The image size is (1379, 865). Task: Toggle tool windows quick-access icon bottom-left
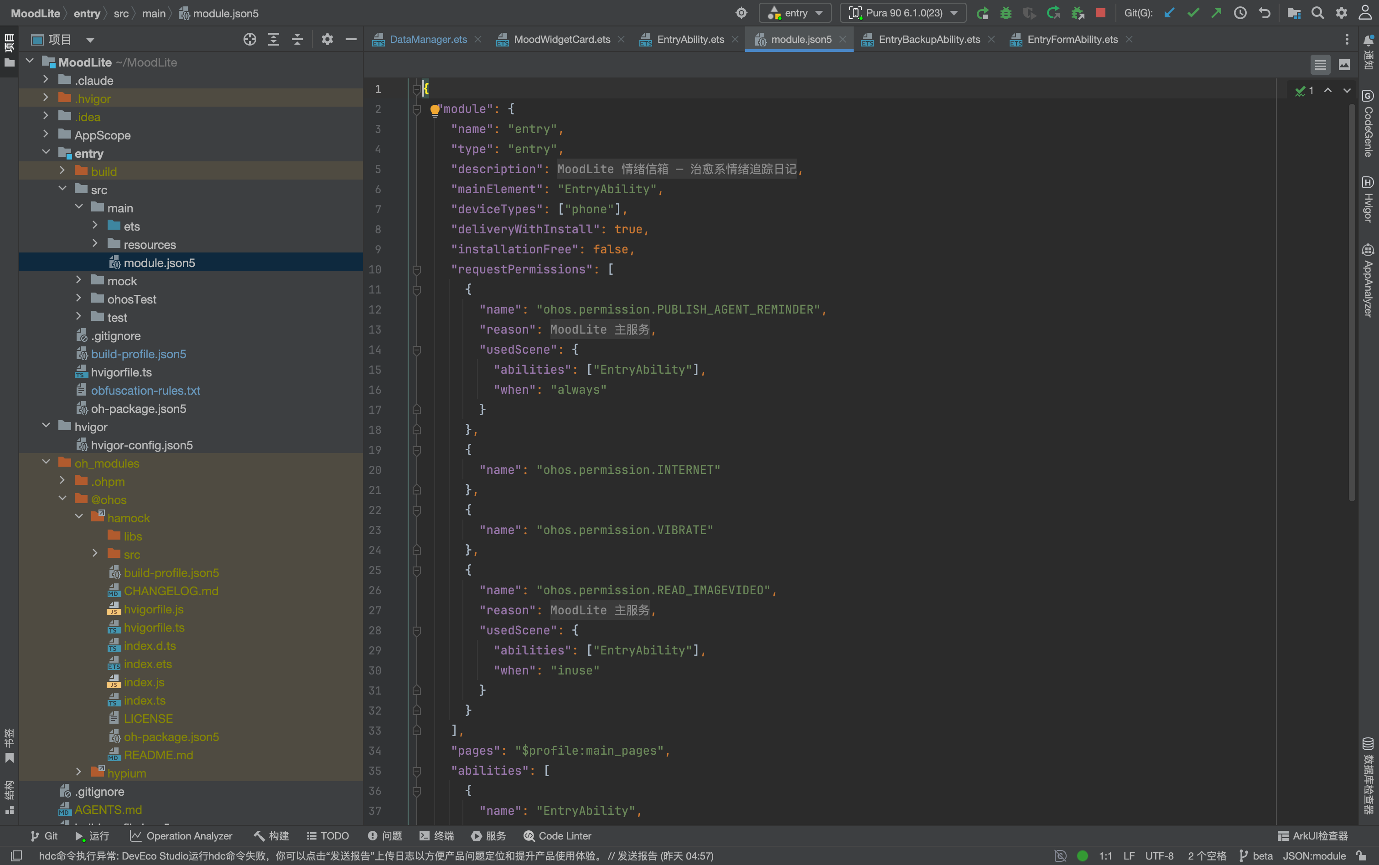tap(16, 856)
